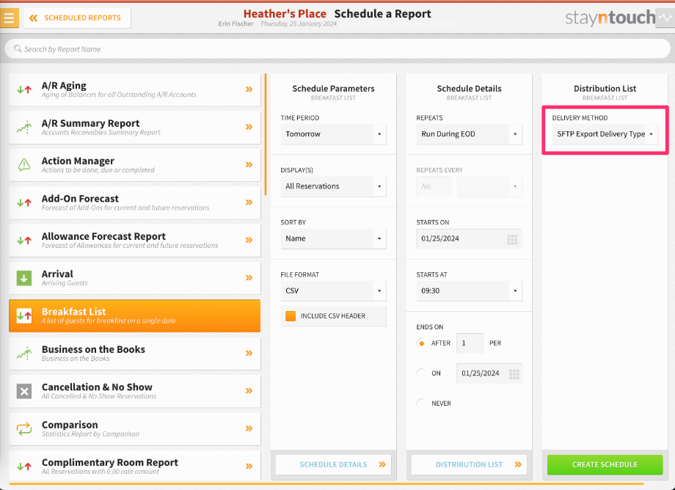Click the Add-On Forecast arrows icon

point(24,202)
